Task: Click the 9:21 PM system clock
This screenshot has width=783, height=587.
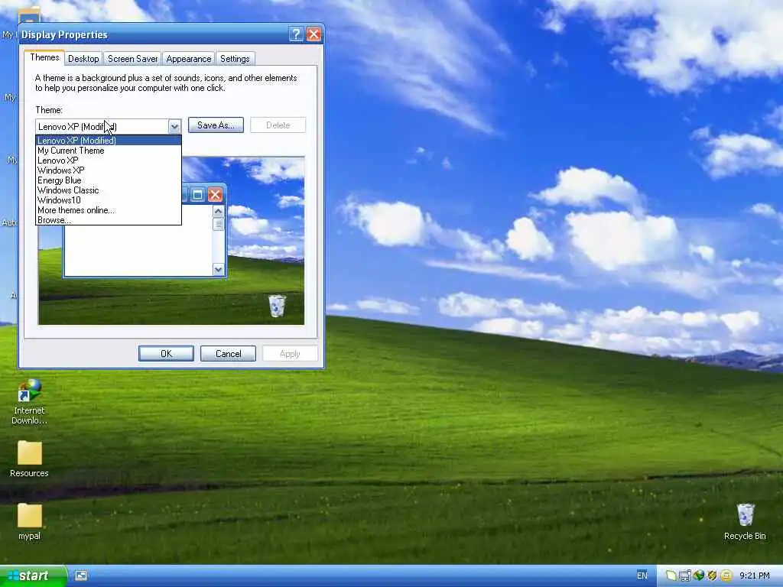Action: coord(755,576)
